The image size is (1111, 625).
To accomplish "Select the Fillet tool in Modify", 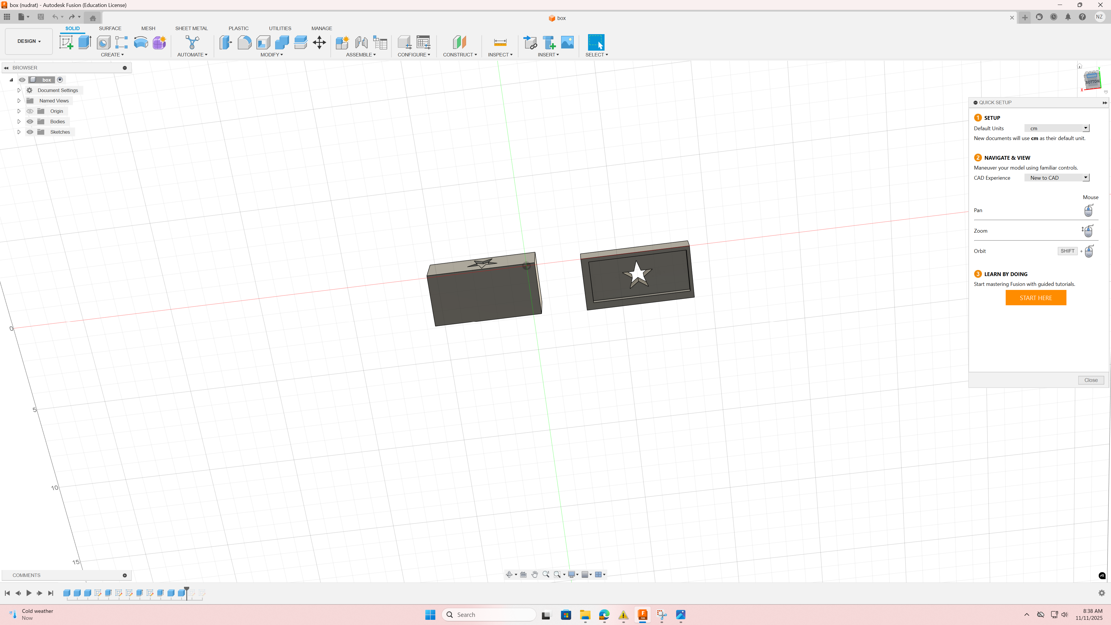I will pyautogui.click(x=244, y=42).
